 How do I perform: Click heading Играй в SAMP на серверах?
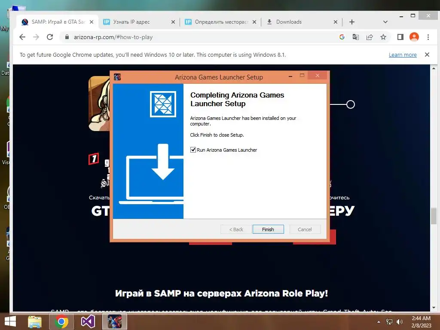[x=221, y=293]
